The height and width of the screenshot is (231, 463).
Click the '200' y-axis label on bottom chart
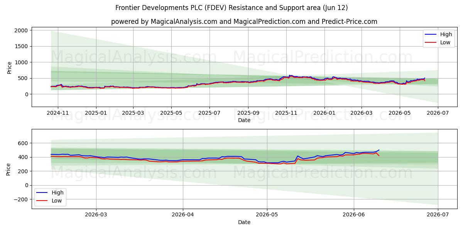(x=23, y=171)
